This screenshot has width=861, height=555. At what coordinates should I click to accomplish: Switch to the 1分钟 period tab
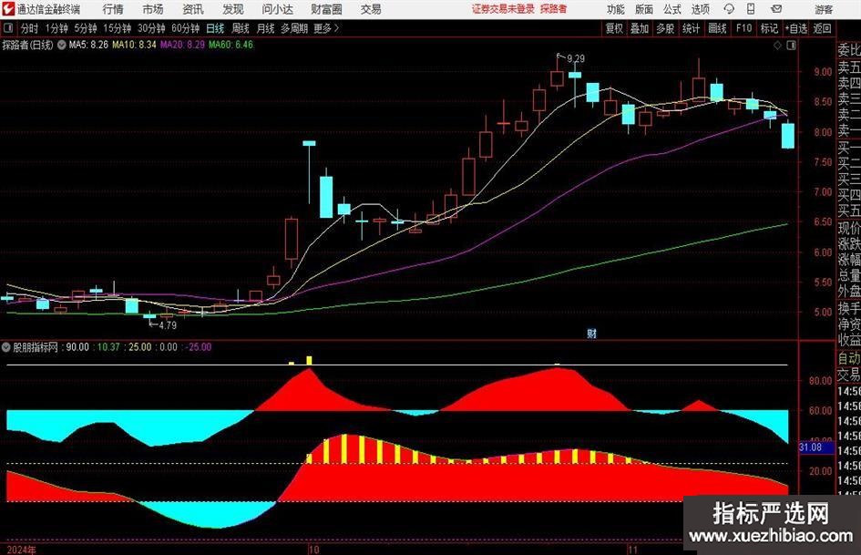[56, 28]
